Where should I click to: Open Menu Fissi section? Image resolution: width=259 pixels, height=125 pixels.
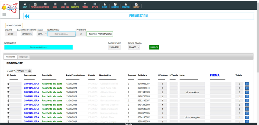(65, 6)
